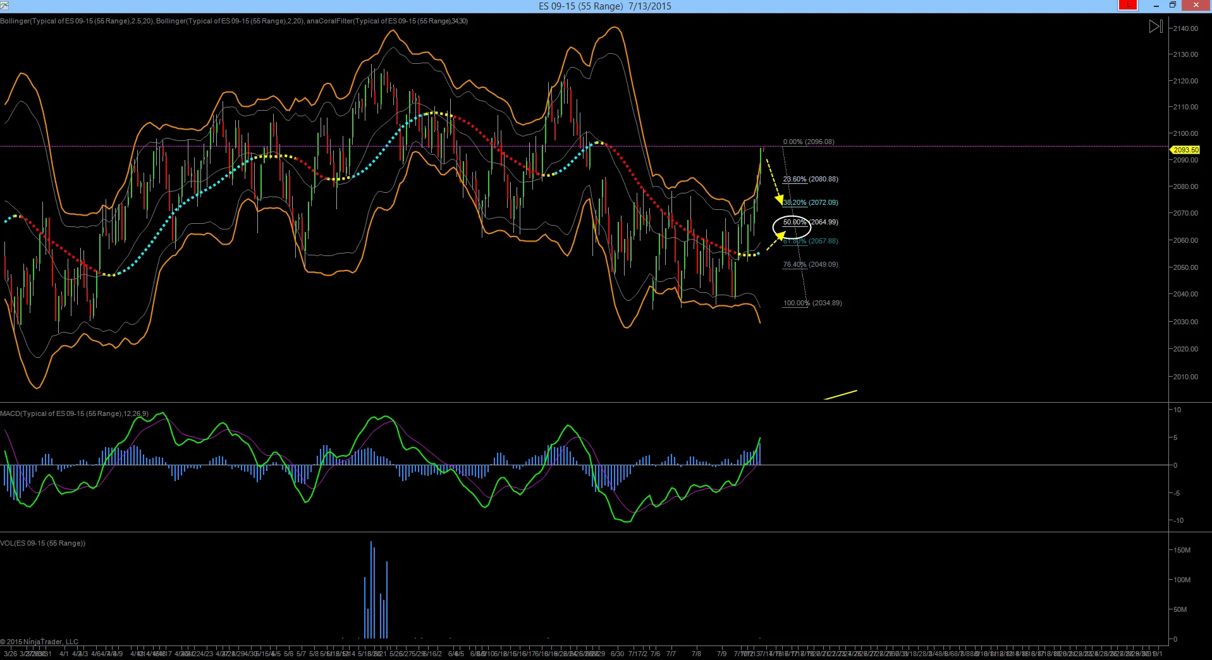Click the scroll-to-latest-bar arrow icon
The width and height of the screenshot is (1212, 660).
1155,27
